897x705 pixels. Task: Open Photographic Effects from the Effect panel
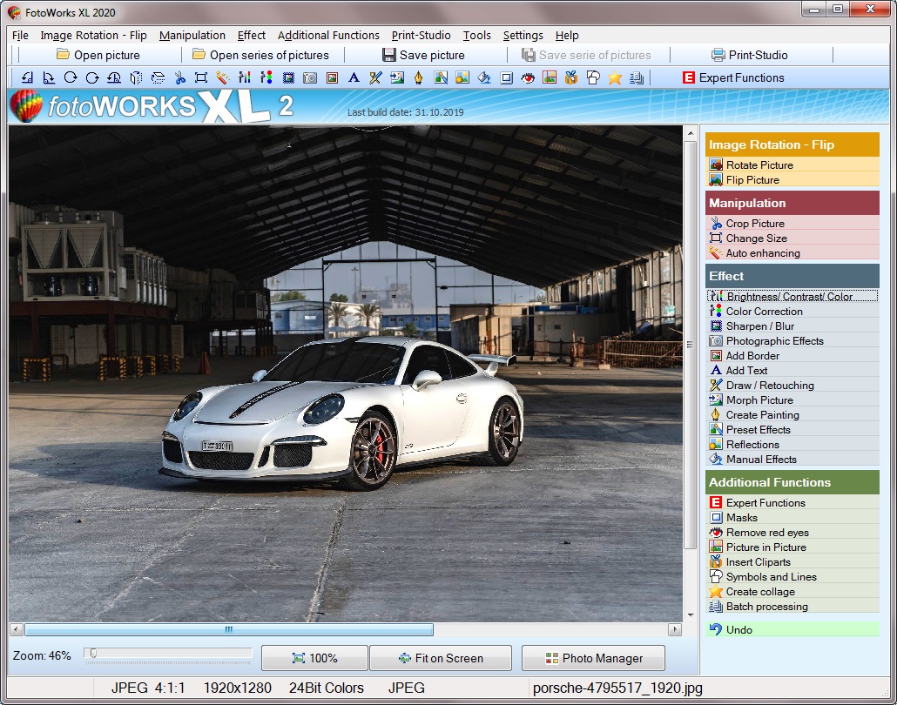coord(774,341)
